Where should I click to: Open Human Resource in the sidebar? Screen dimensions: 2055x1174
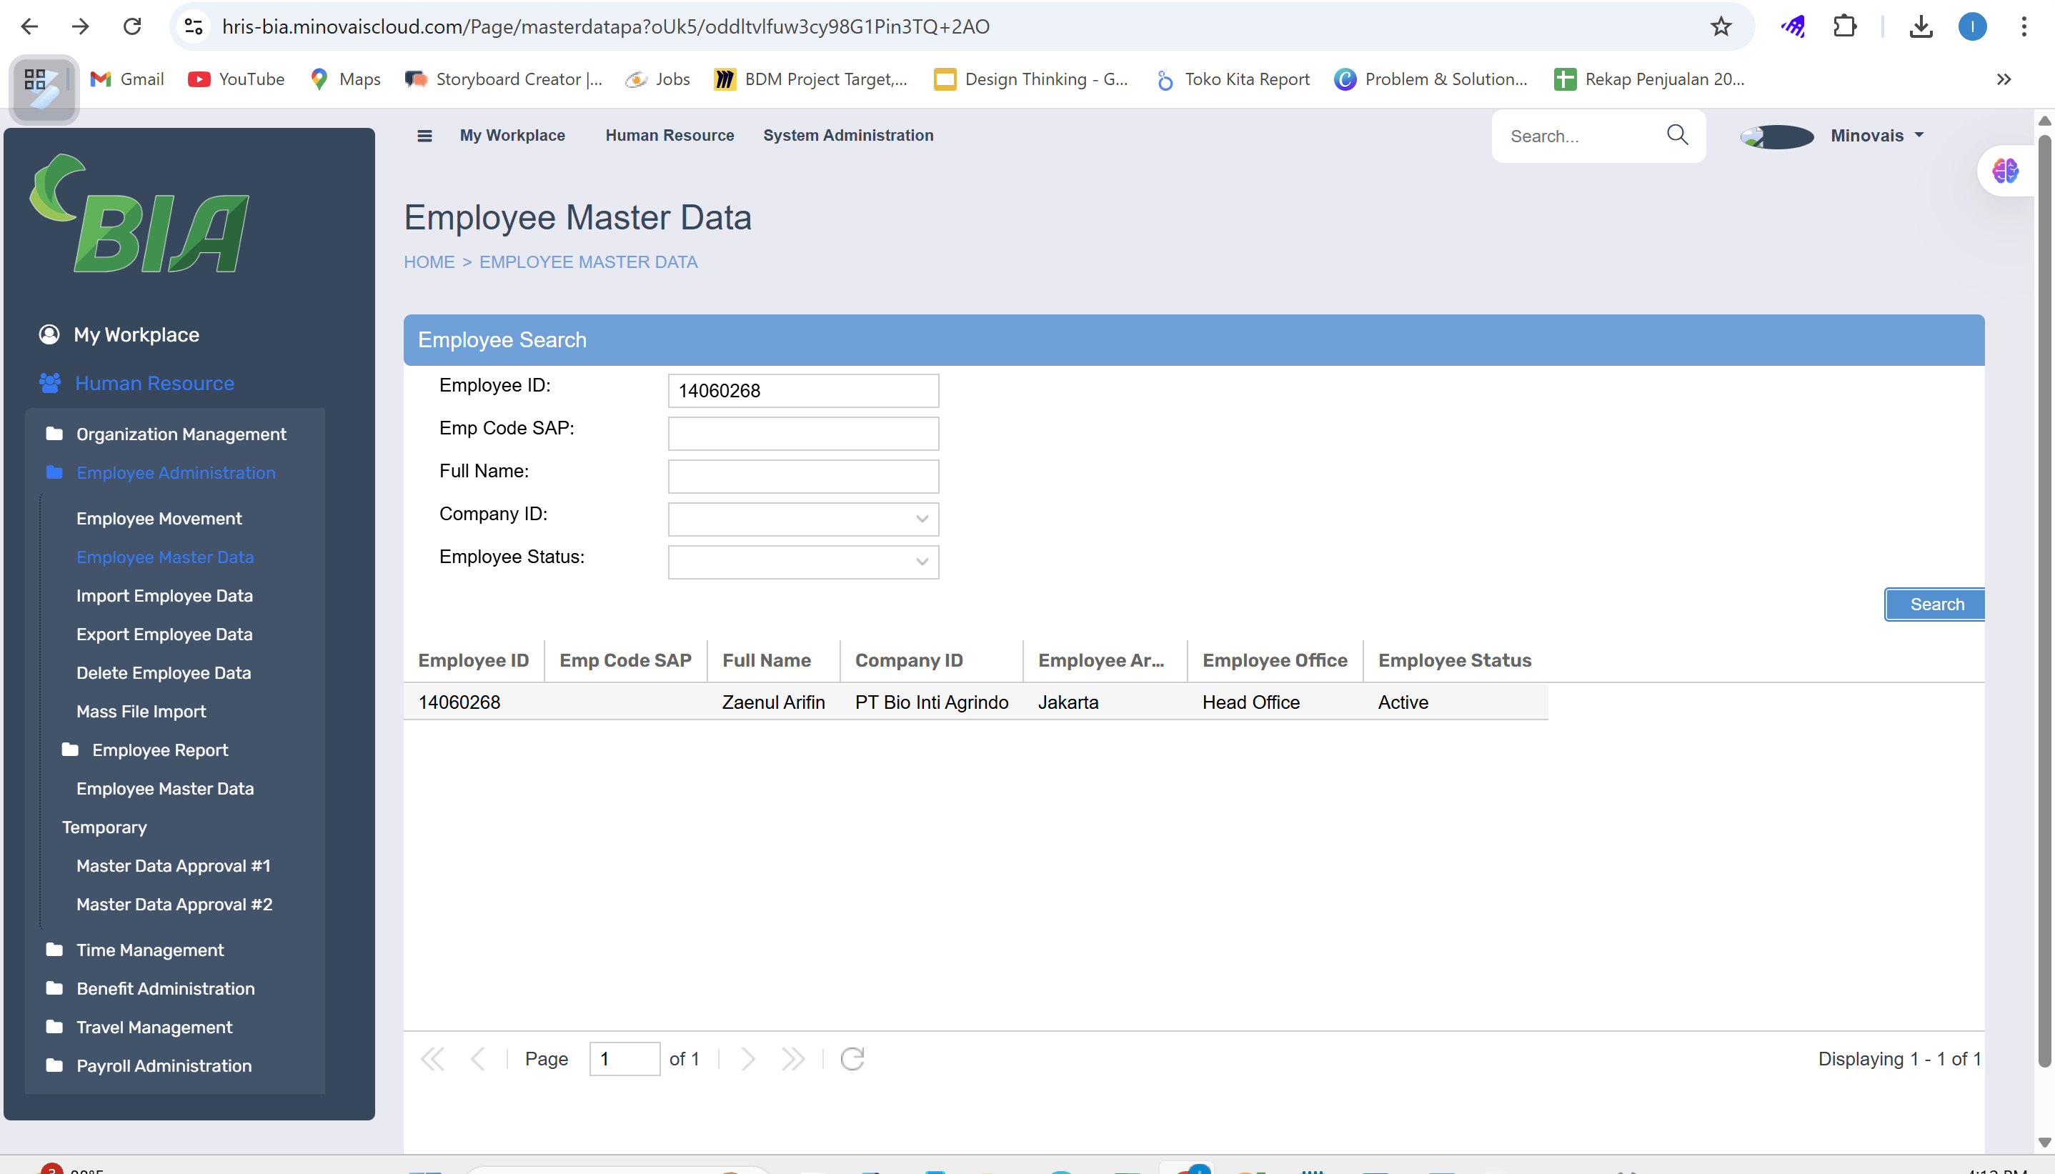pos(136,383)
